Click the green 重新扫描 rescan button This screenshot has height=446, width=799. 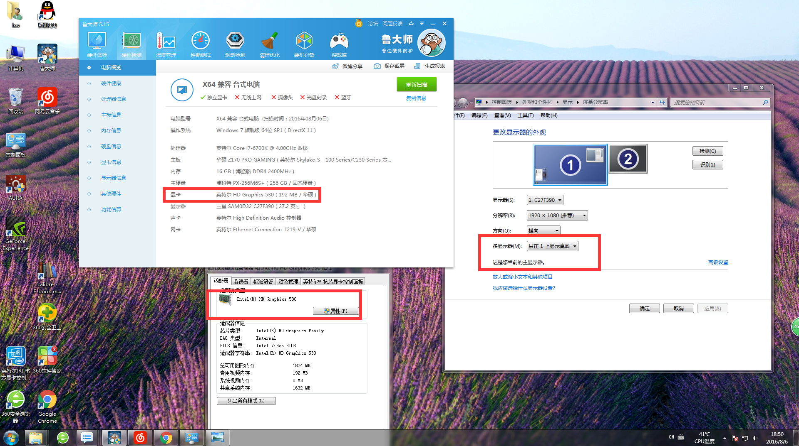click(417, 84)
